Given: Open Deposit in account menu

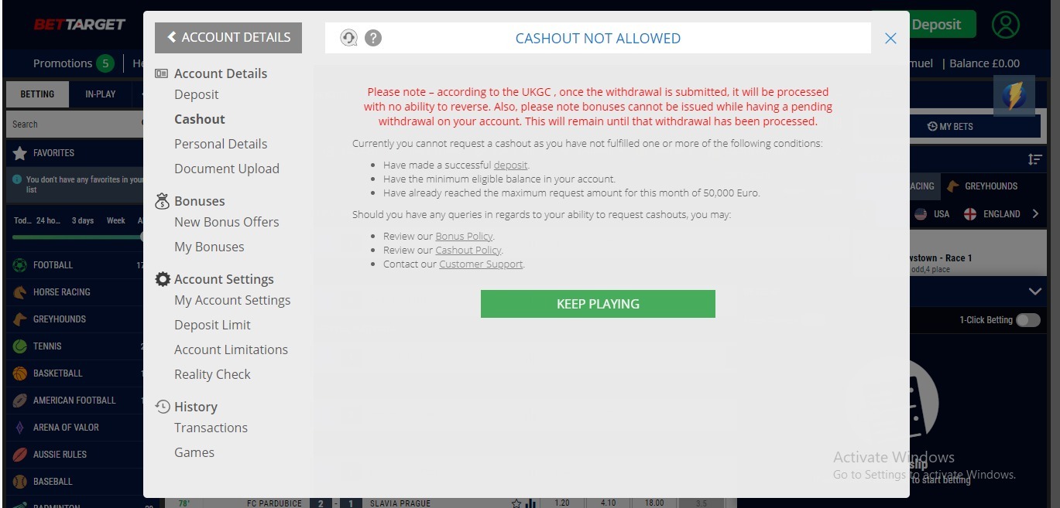Looking at the screenshot, I should pyautogui.click(x=197, y=94).
